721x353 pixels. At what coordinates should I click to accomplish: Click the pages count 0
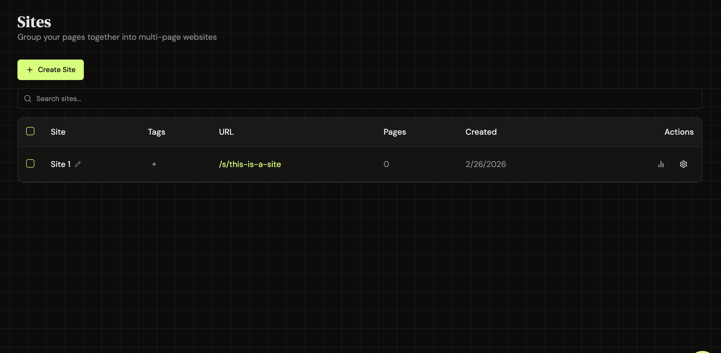(386, 164)
